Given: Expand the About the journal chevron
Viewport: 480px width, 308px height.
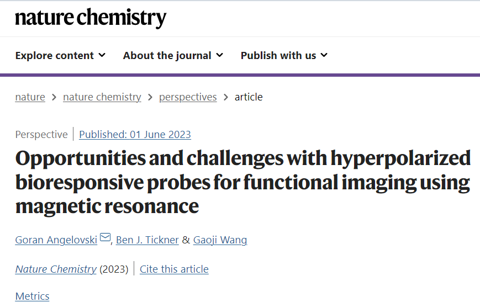Looking at the screenshot, I should 219,55.
